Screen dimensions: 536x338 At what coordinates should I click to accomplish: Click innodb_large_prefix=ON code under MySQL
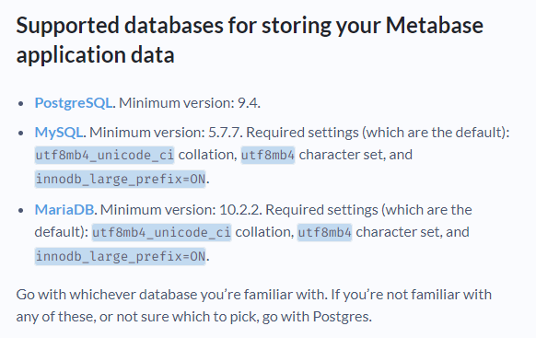(121, 179)
